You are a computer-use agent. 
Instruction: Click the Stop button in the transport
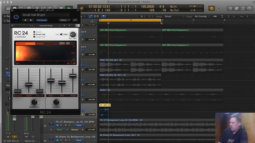(61, 8)
